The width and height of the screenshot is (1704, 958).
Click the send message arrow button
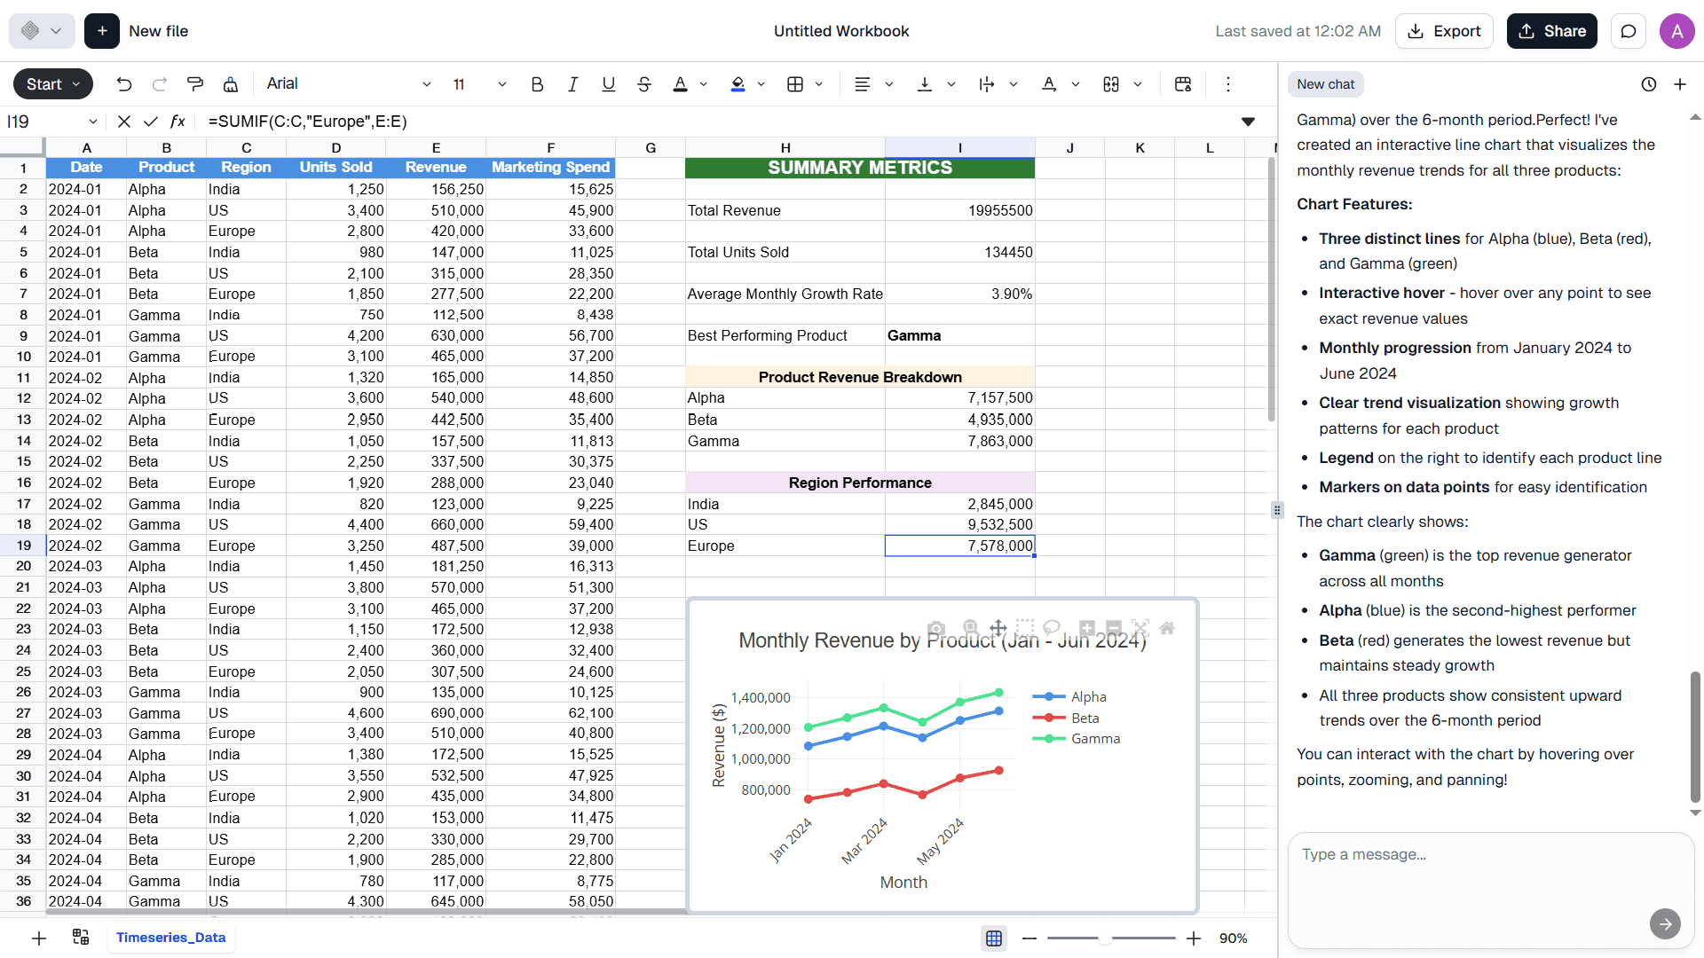[1665, 923]
